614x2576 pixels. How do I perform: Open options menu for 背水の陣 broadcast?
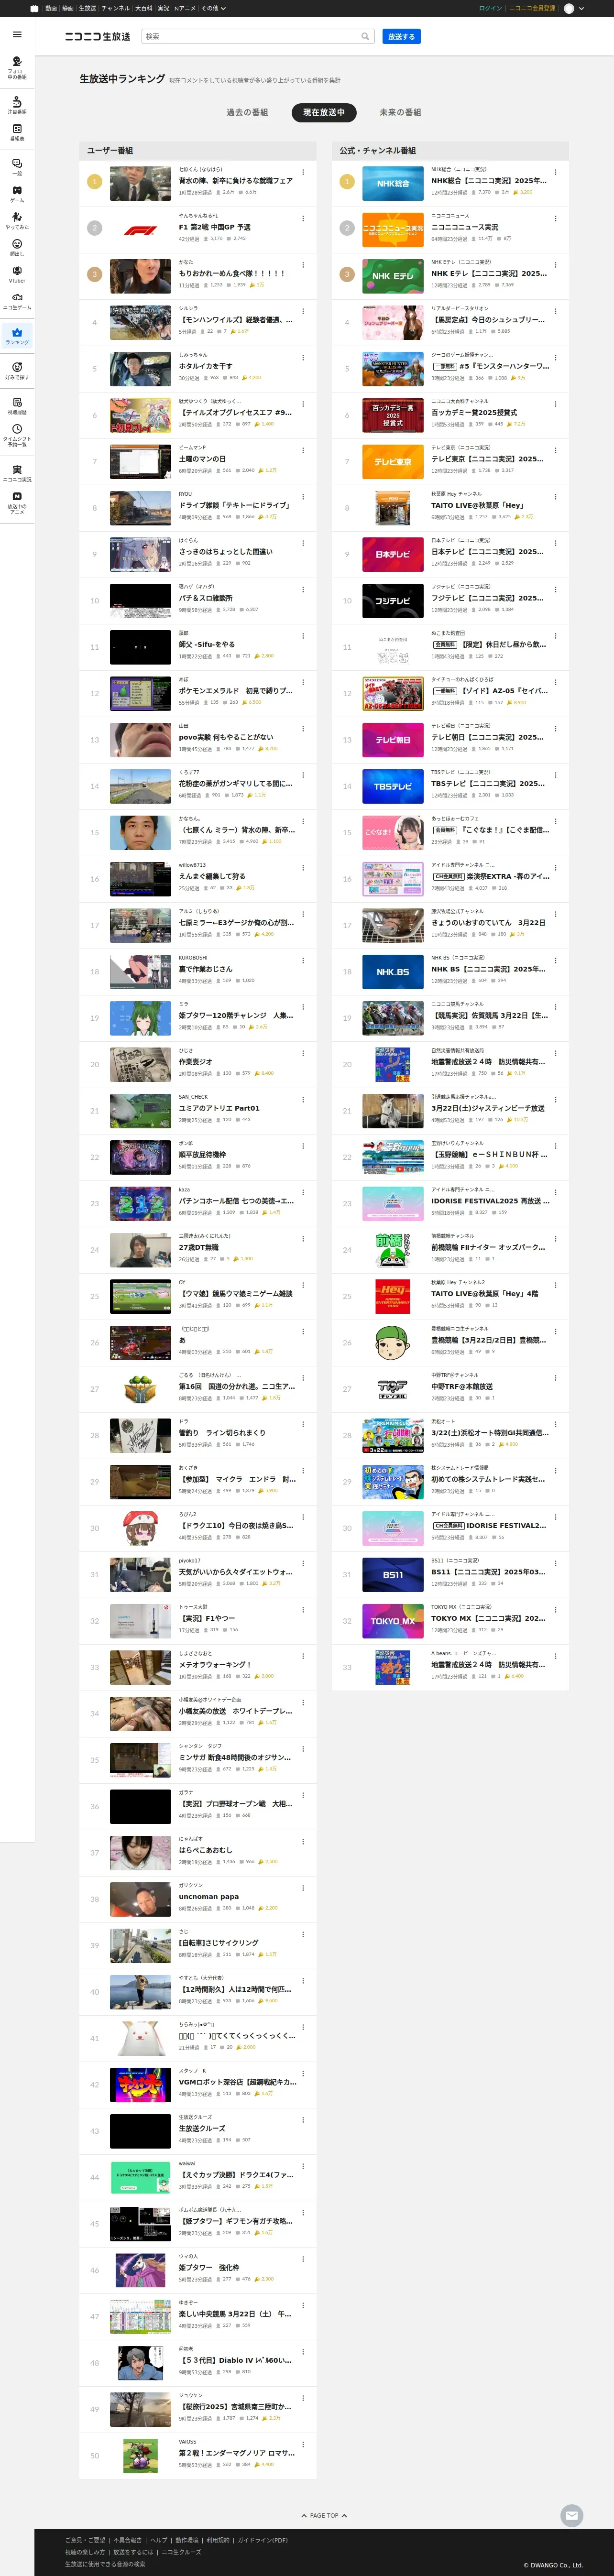(x=303, y=172)
